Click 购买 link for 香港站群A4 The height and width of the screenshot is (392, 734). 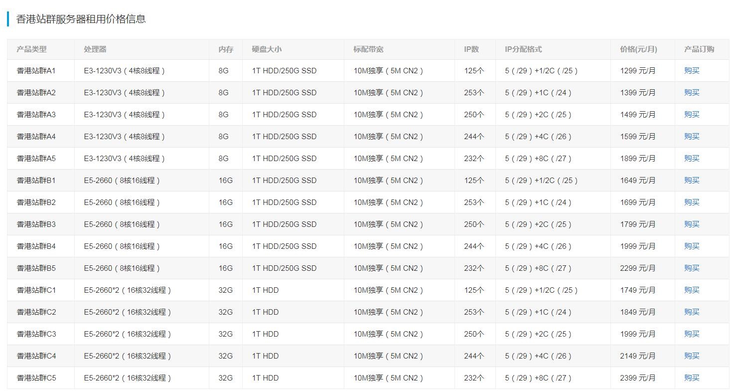click(x=692, y=137)
